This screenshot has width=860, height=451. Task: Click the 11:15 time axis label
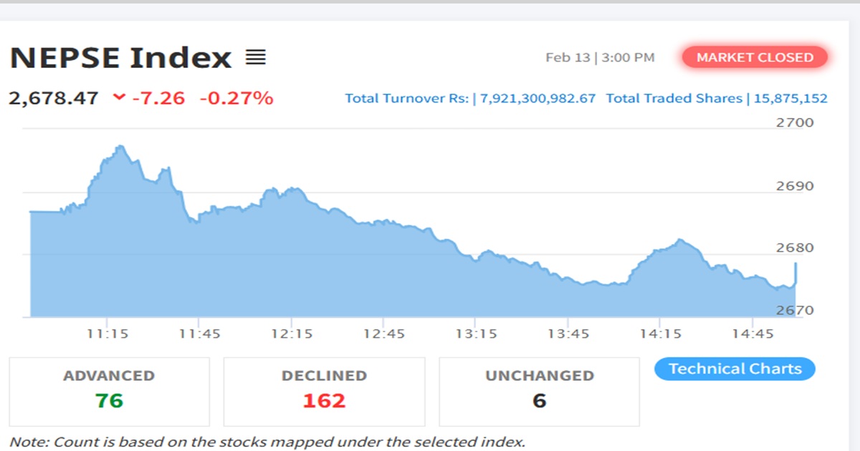tap(108, 334)
